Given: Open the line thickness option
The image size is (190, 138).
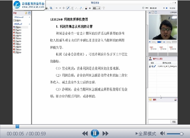Looking at the screenshot, I should coord(90,8).
